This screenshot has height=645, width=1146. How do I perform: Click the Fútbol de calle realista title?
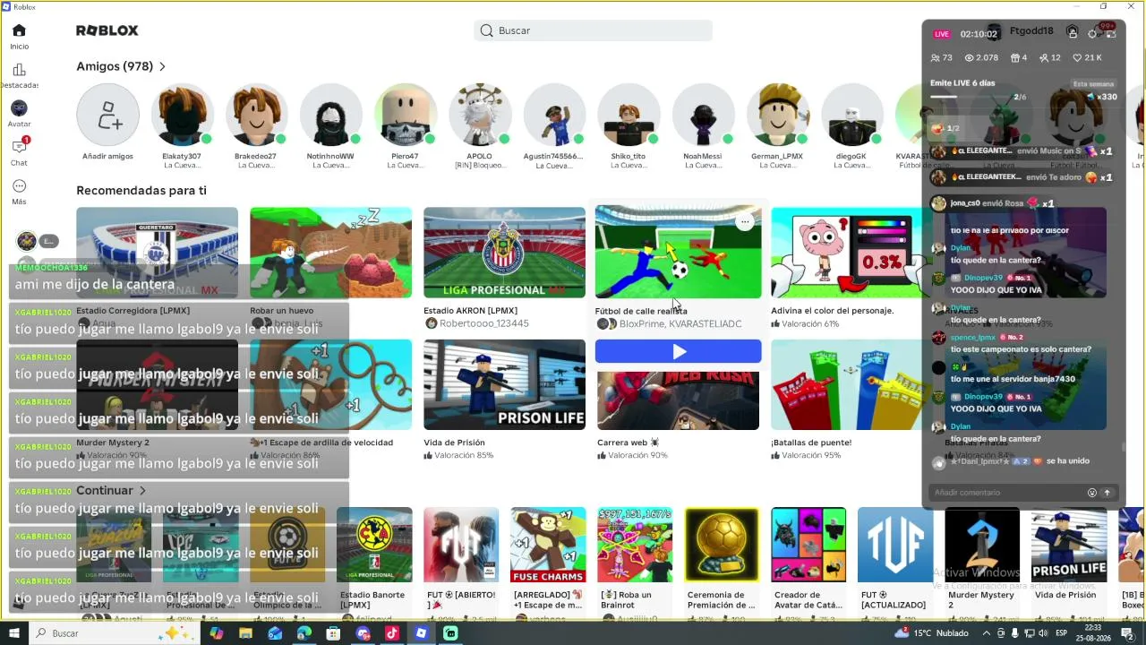click(641, 311)
